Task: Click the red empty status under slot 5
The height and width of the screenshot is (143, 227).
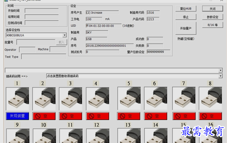Action: [129, 116]
